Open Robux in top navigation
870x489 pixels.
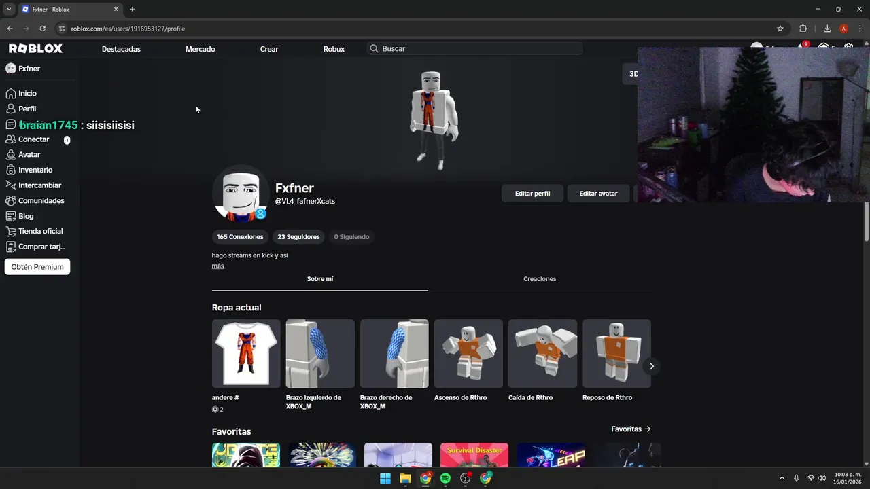coord(334,49)
